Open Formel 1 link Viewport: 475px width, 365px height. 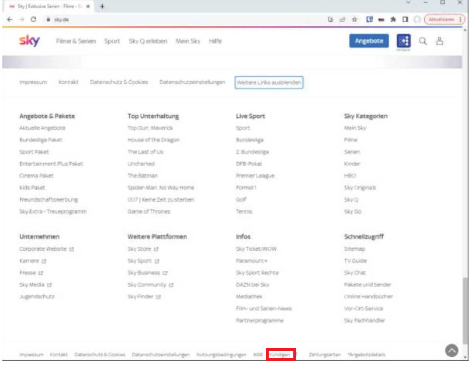246,188
